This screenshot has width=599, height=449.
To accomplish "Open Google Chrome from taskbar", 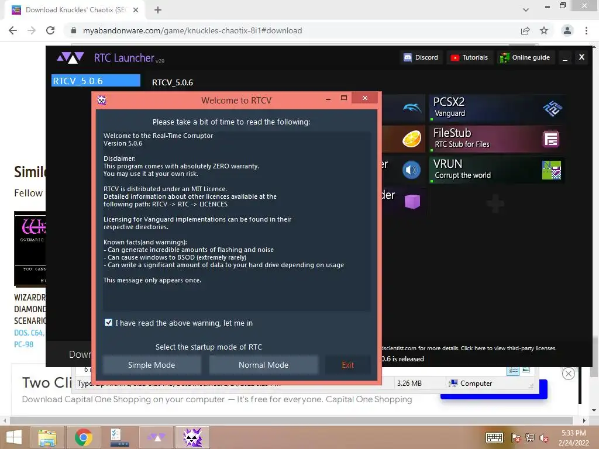I will pos(84,437).
